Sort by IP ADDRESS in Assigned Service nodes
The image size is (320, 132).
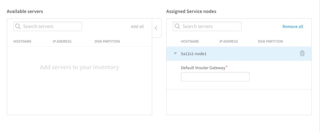228,42
